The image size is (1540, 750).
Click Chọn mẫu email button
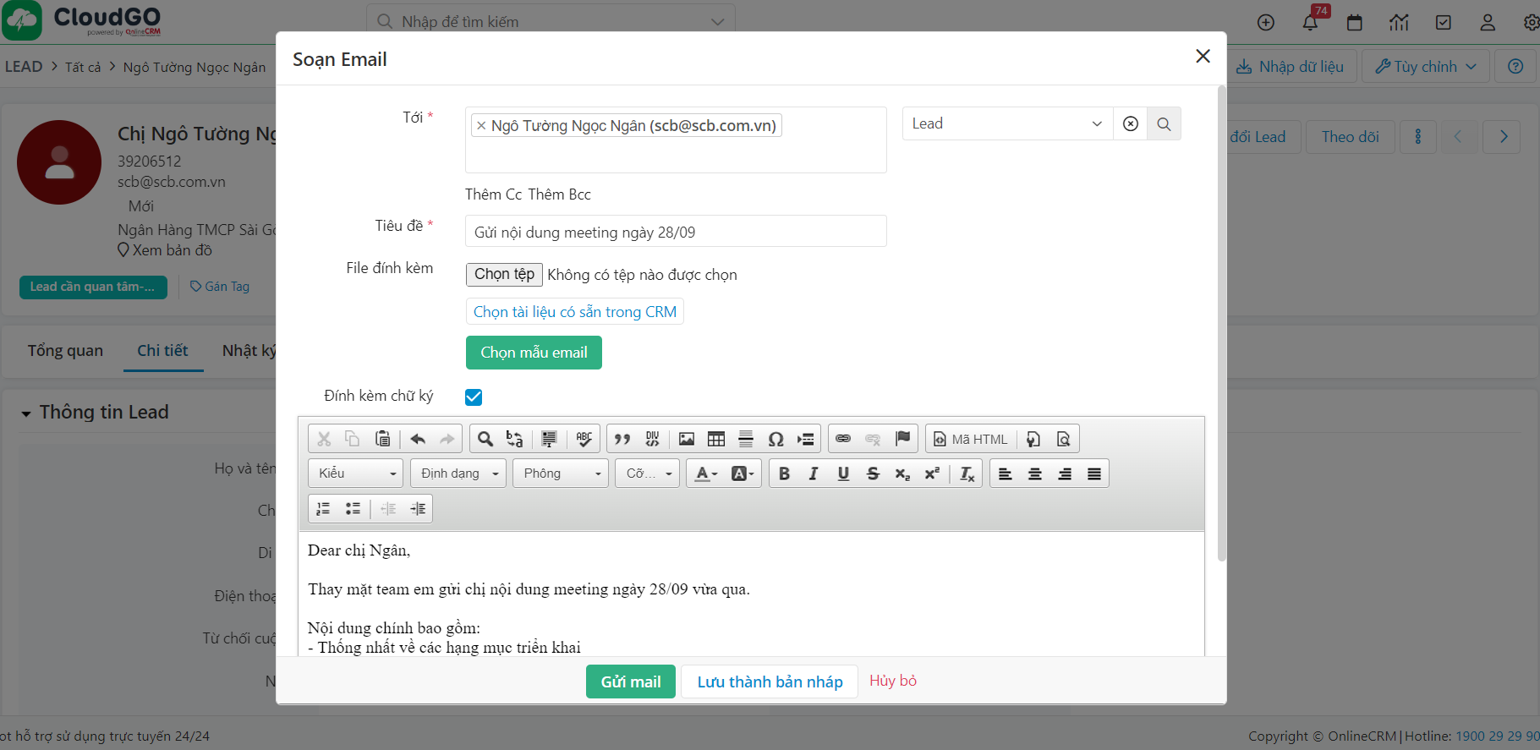pyautogui.click(x=534, y=353)
